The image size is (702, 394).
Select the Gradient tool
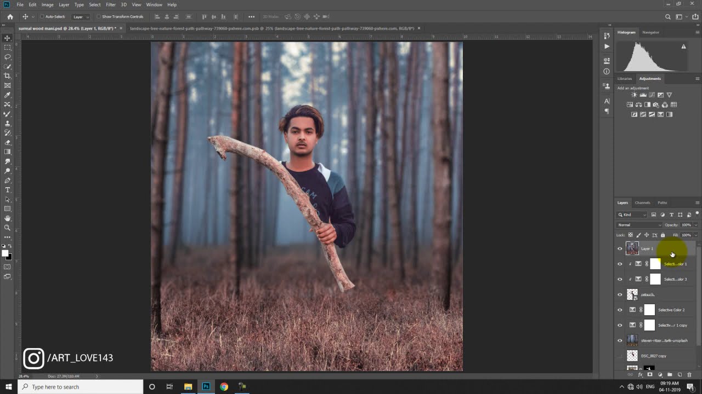coord(8,152)
